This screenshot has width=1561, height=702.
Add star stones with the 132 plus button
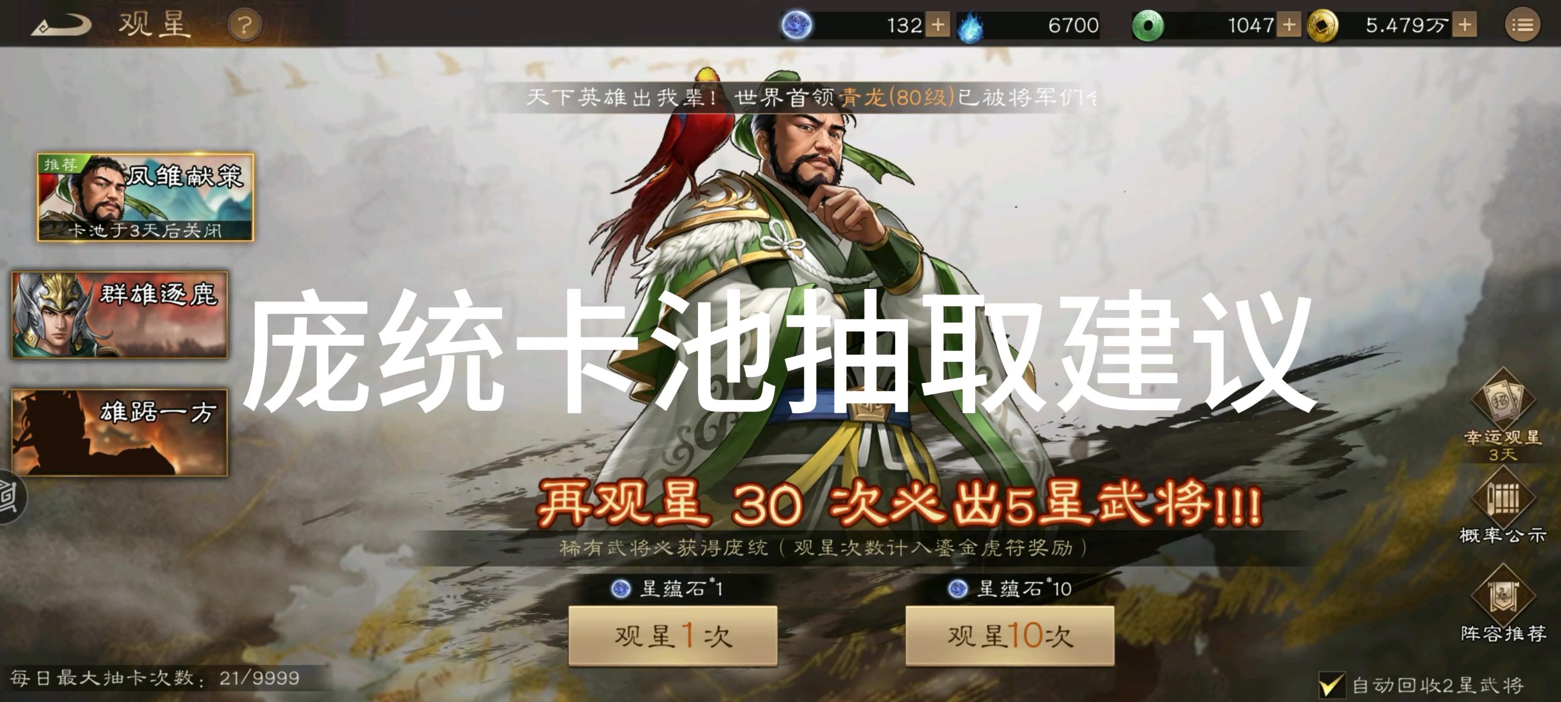click(938, 25)
